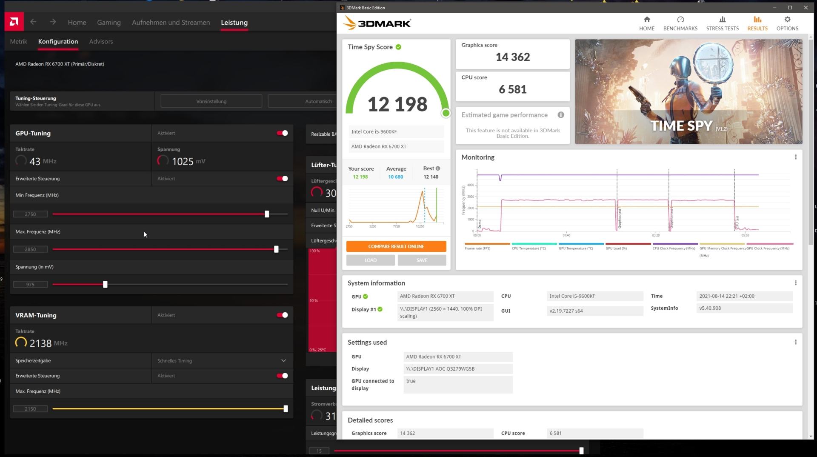Open the System information three-dot menu

click(796, 283)
